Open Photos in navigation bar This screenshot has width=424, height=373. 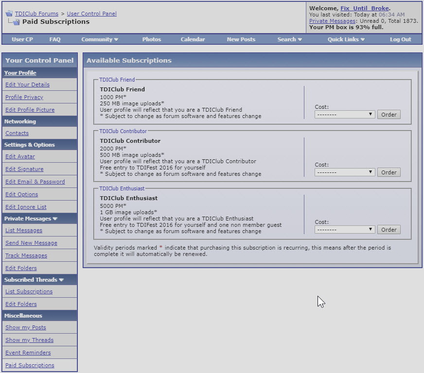151,39
